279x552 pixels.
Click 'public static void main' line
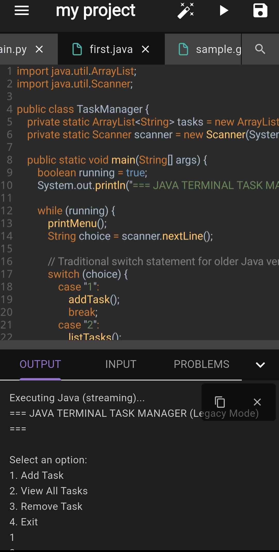coord(117,160)
